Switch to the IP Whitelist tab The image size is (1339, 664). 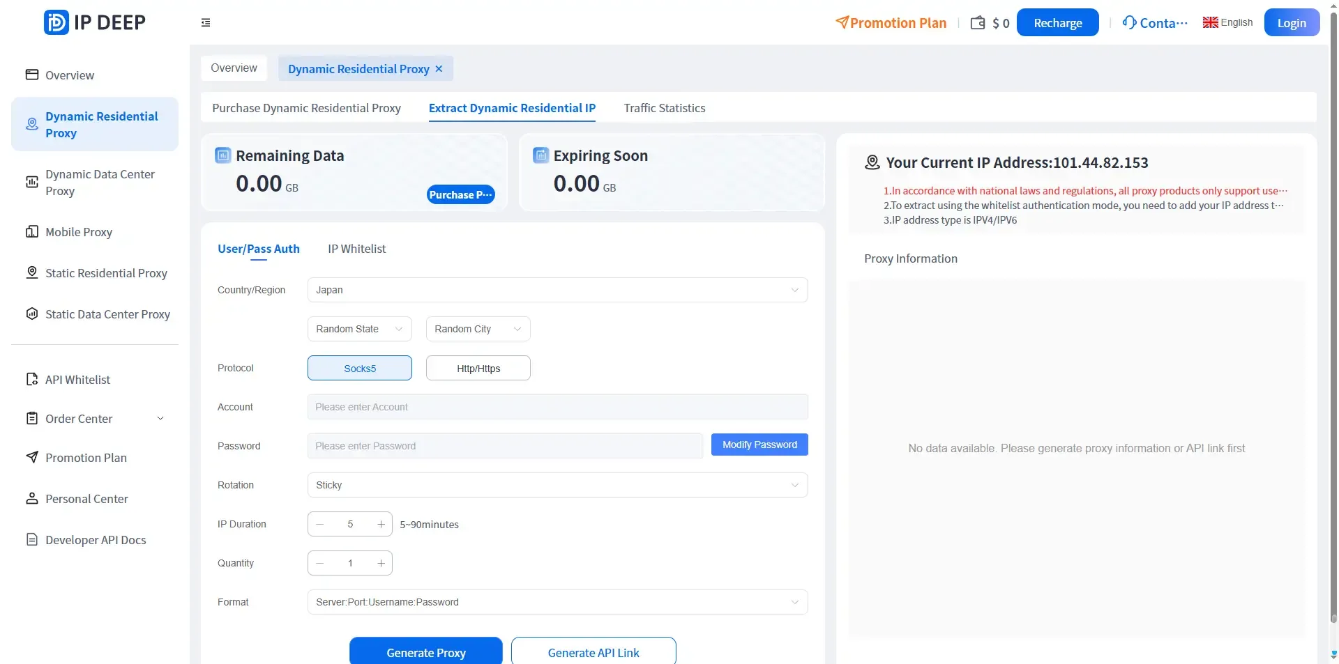357,249
